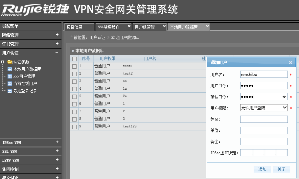The width and height of the screenshot is (299, 179).
Task: Collapse the 用户认证 menu section
Action: [57, 53]
